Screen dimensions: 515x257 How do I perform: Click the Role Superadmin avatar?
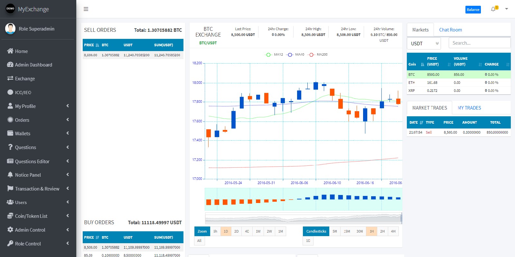10,29
